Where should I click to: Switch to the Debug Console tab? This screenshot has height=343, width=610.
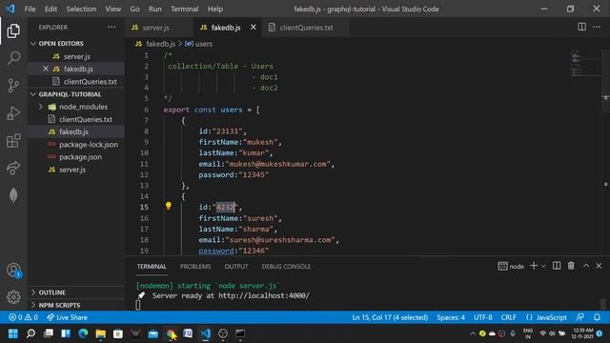click(x=286, y=267)
